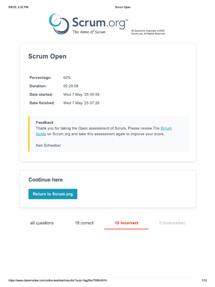Viewport: 215px width, 287px height.
Task: Click the Ken Schwaber signature text
Action: pyautogui.click(x=48, y=145)
